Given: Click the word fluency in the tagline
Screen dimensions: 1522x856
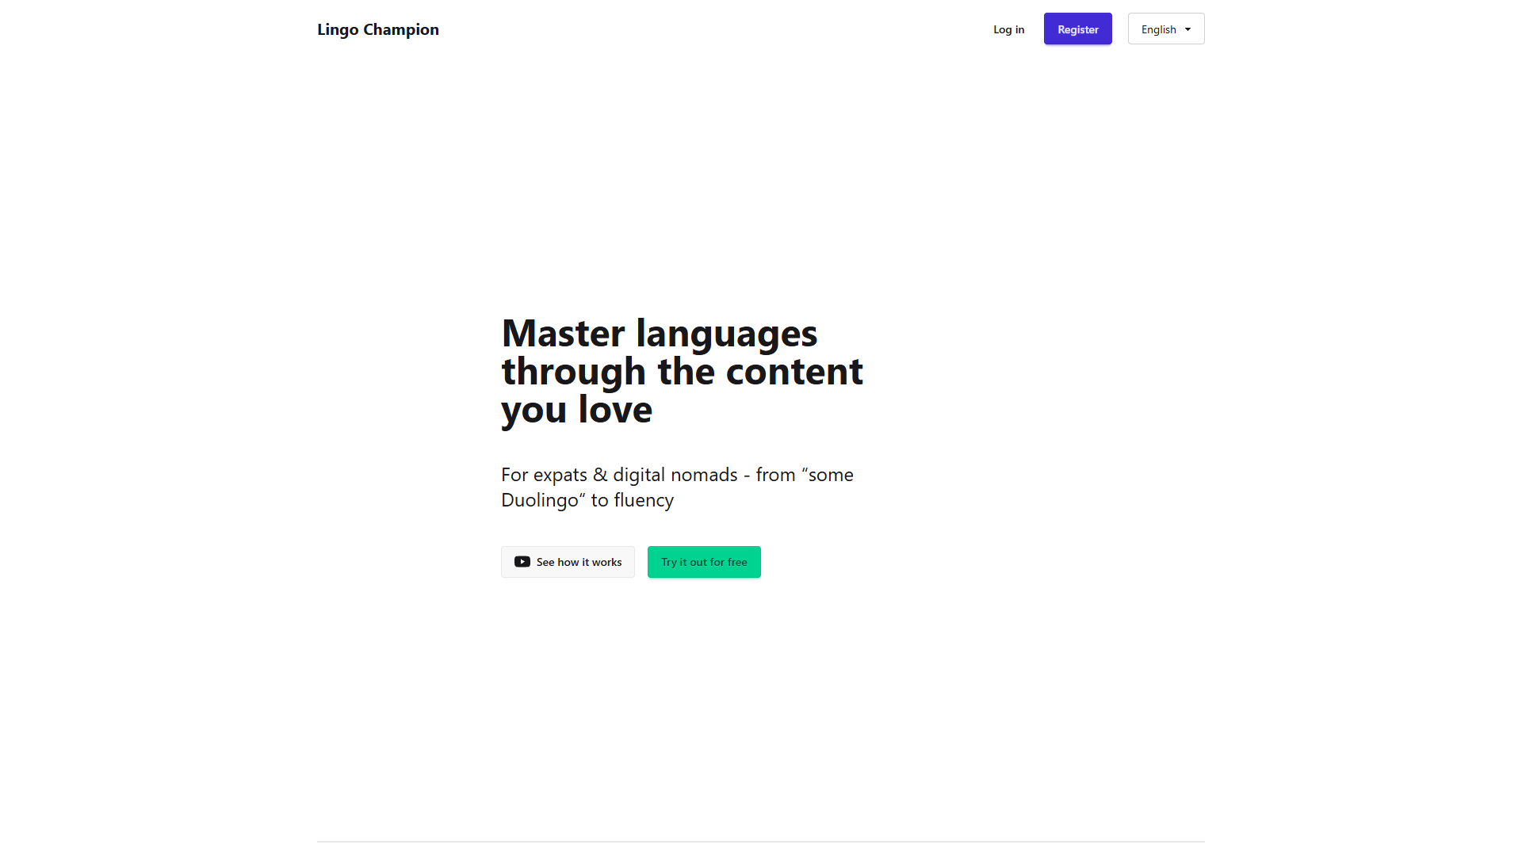Looking at the screenshot, I should (x=644, y=500).
